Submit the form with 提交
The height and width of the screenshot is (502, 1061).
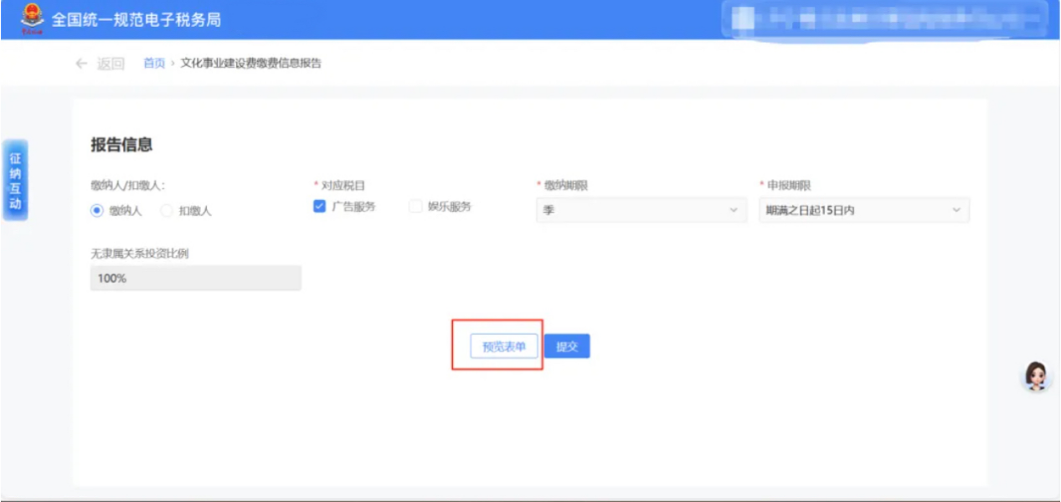coord(567,346)
